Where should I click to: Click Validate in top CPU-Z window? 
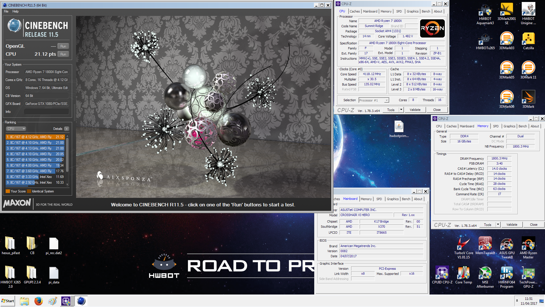click(415, 110)
